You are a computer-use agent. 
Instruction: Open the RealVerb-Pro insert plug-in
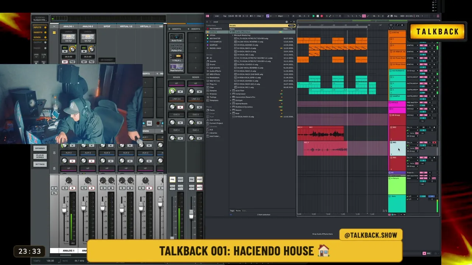177,67
